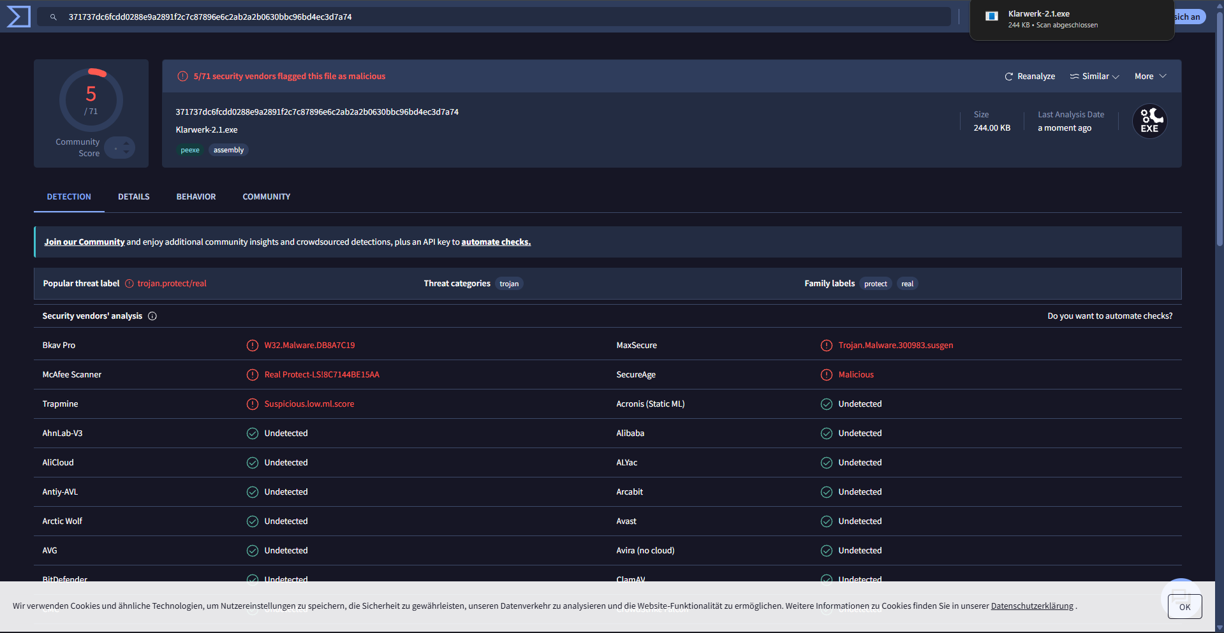
Task: Open the VirusTotal logo home icon
Action: (18, 17)
